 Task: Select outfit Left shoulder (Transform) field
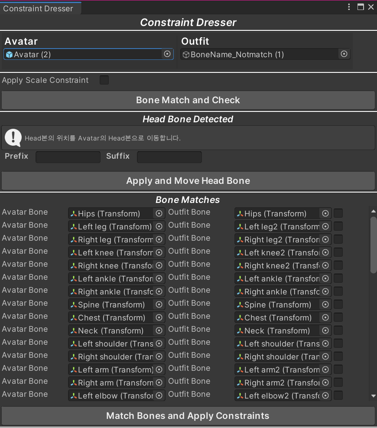click(283, 343)
